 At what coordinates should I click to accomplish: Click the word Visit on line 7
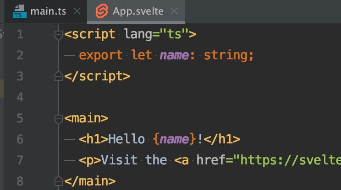(119, 160)
